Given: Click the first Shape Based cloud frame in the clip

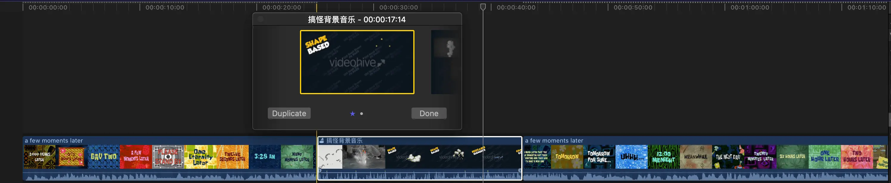Looking at the screenshot, I should 406,157.
